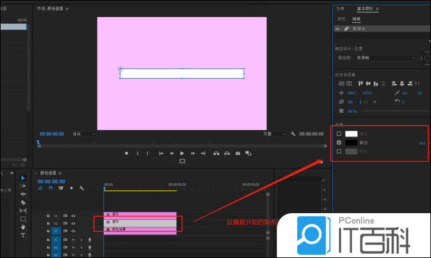Viewport: 431px width, 258px height.
Task: Toggle V3 track eye visibility
Action: click(73, 216)
